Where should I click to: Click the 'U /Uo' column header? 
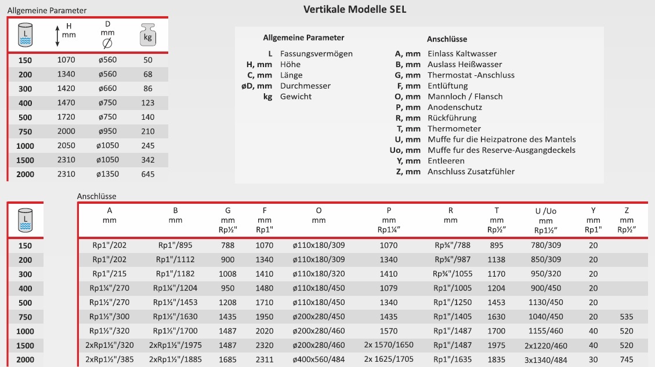tap(545, 211)
